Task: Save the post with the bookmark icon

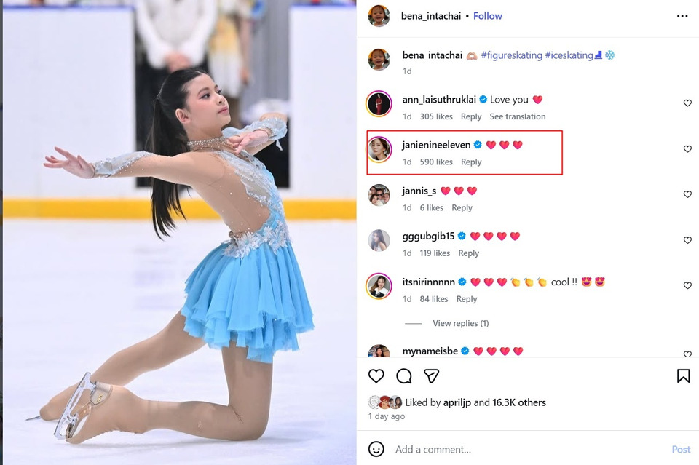Action: tap(683, 376)
